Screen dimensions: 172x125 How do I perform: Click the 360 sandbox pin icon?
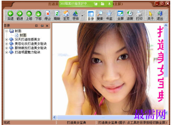(109, 4)
